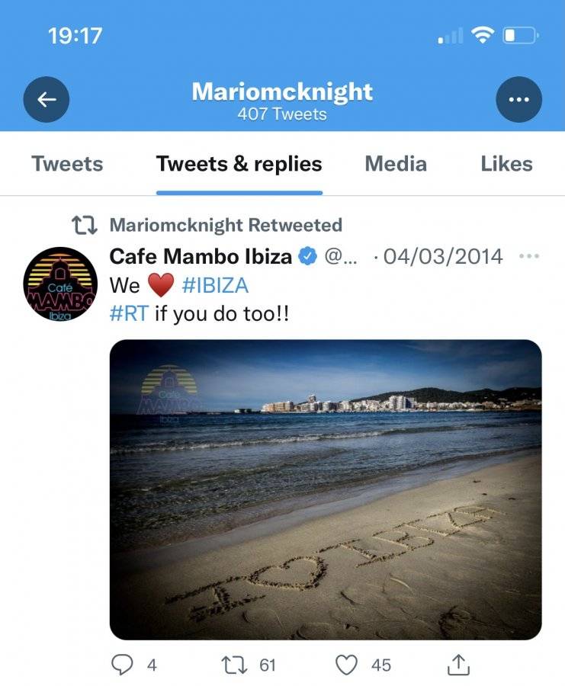Open Cafe Mambo Ibiza profile avatar
Viewport: 565px width, 686px height.
[60, 284]
